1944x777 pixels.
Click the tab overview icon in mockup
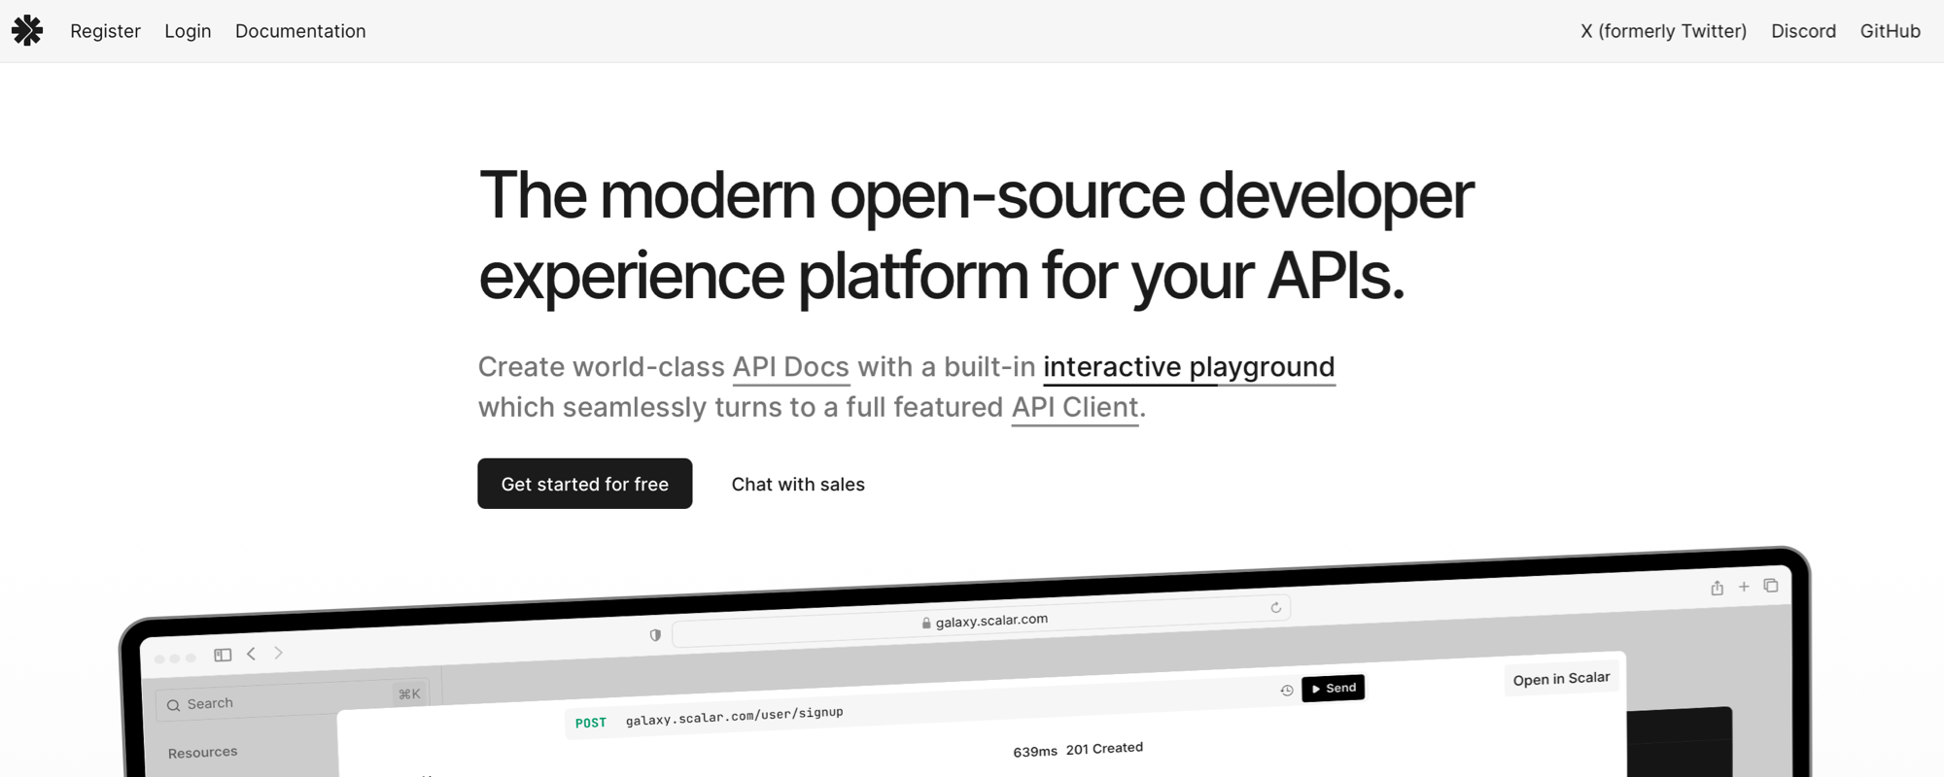coord(1771,586)
